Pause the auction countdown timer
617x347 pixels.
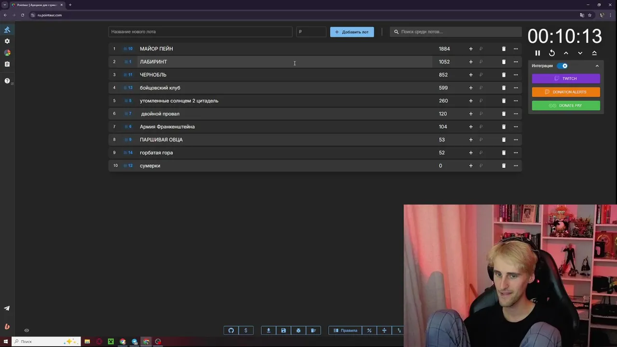(537, 53)
